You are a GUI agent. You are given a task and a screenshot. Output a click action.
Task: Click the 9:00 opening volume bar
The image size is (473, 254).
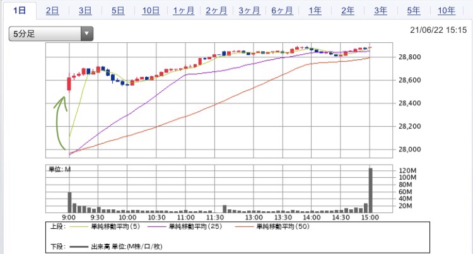tap(69, 202)
